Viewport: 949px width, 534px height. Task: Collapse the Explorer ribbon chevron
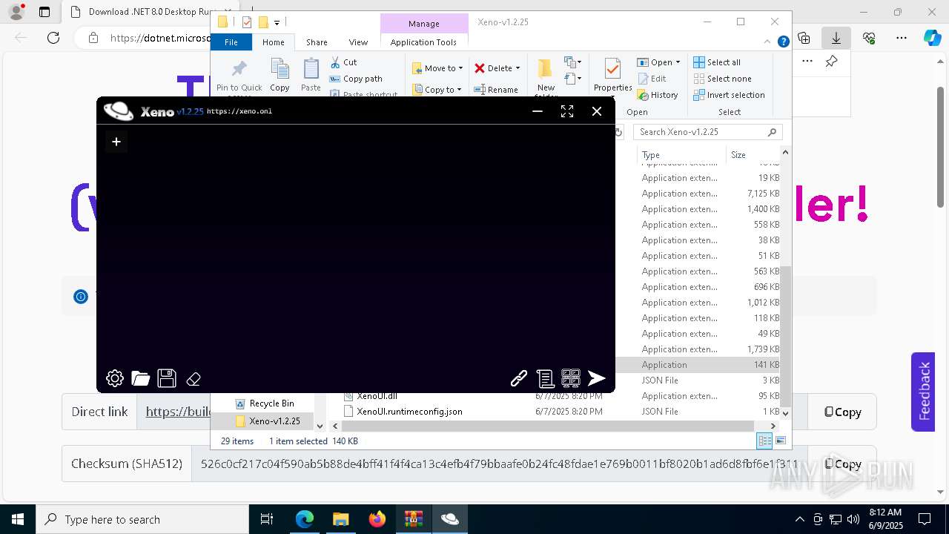pos(769,42)
